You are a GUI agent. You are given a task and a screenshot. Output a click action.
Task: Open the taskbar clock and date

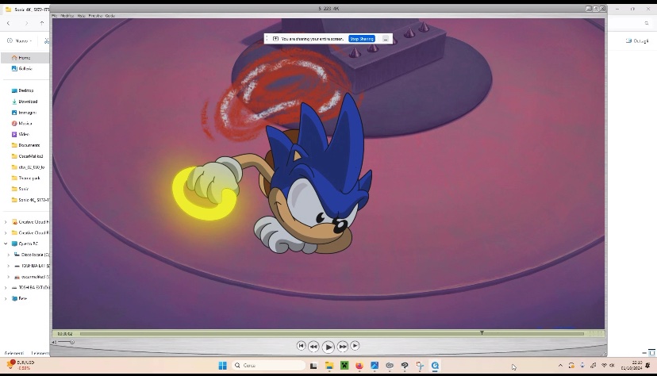(x=632, y=366)
